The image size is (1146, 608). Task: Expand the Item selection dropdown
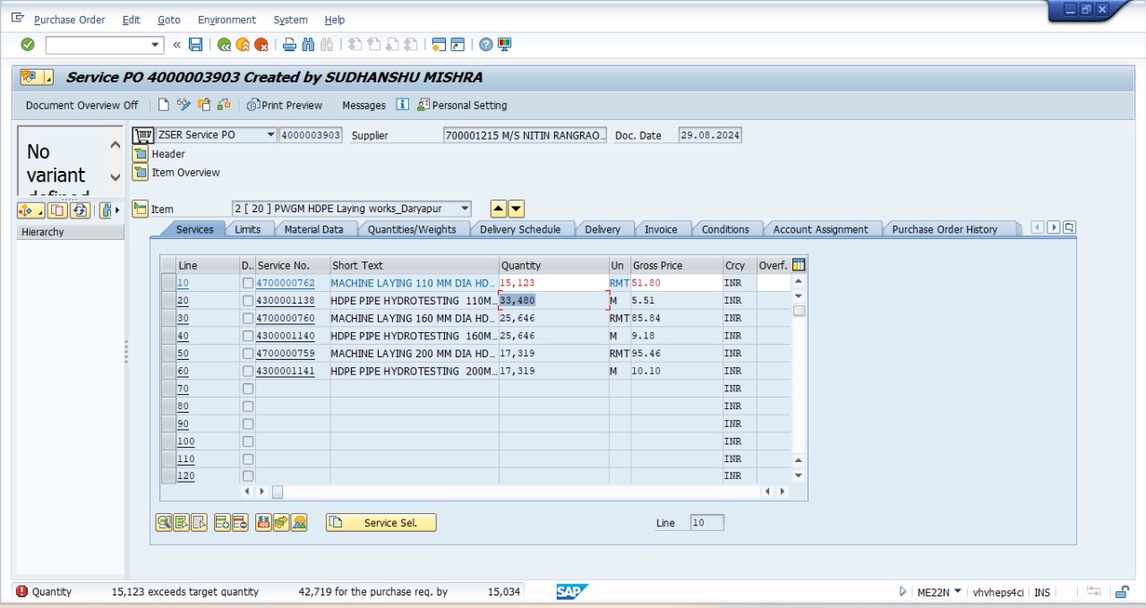coord(464,209)
